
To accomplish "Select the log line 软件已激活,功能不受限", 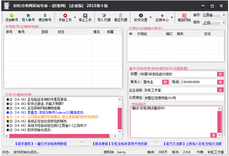I will pos(35,104).
